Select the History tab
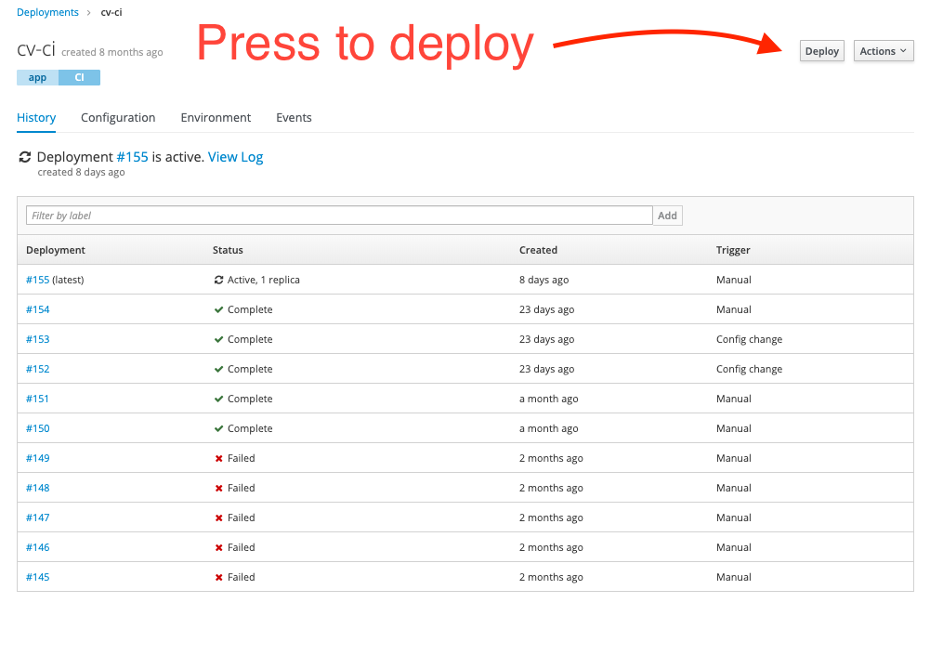This screenshot has width=930, height=655. point(35,117)
